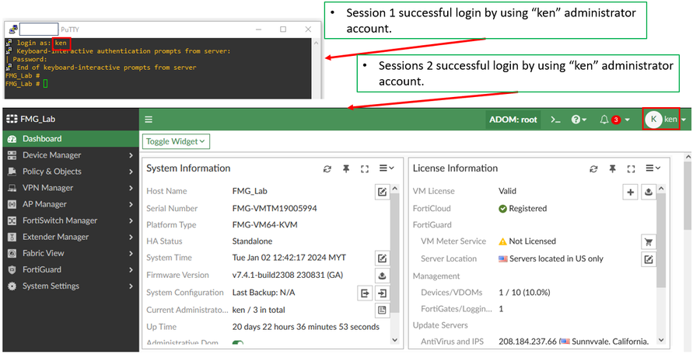This screenshot has width=693, height=354.
Task: Expand the Device Manager menu
Action: (x=70, y=155)
